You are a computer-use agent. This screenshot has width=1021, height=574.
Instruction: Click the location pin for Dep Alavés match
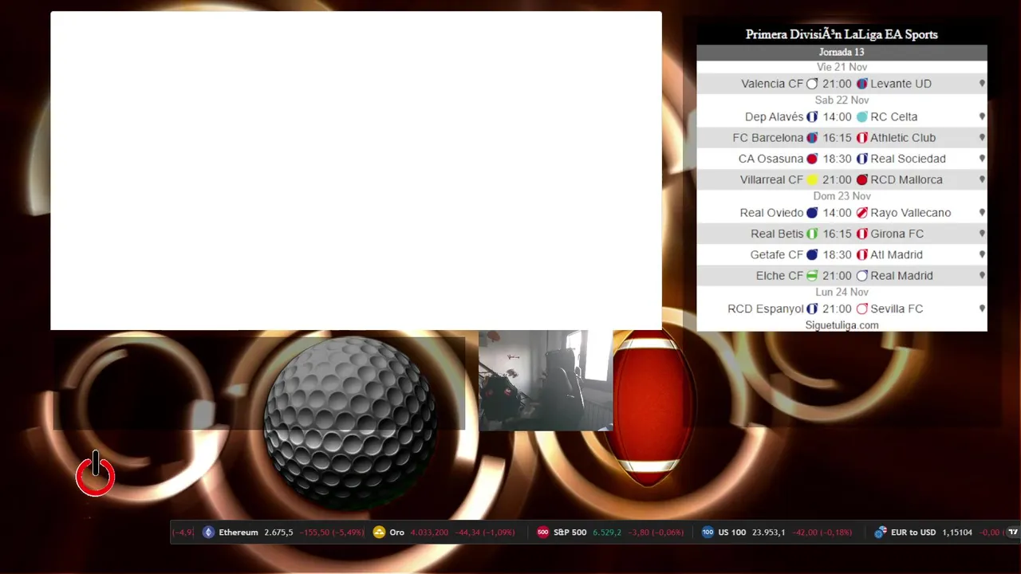982,116
